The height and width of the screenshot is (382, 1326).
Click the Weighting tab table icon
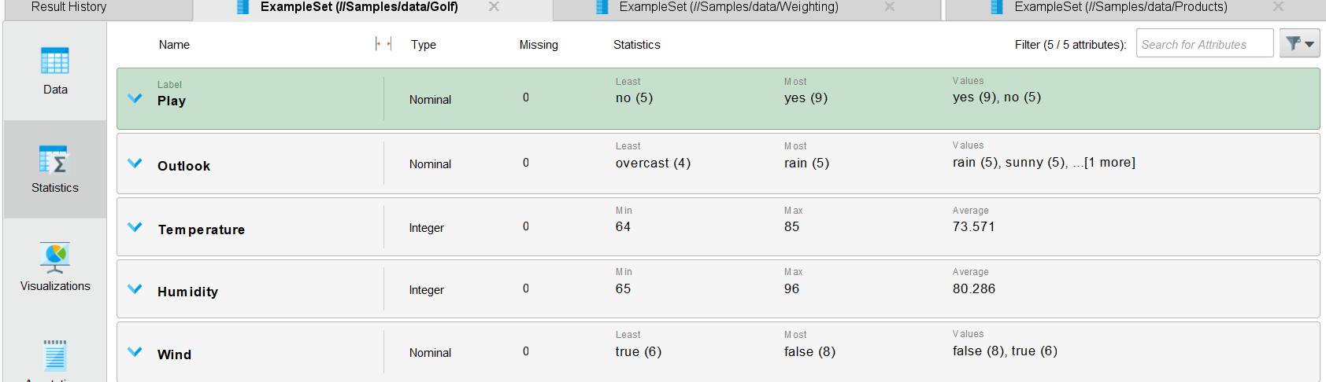[602, 7]
